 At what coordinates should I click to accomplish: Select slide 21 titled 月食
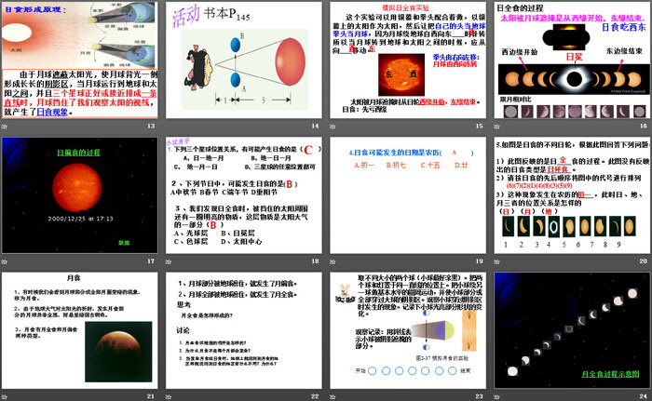79,328
